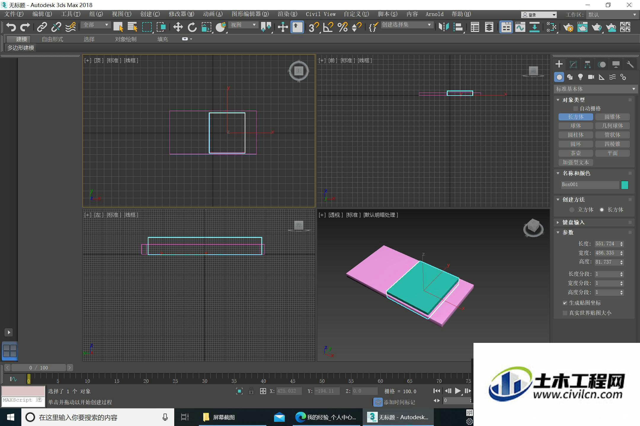Open Civil View menu
The height and width of the screenshot is (426, 640).
point(321,14)
